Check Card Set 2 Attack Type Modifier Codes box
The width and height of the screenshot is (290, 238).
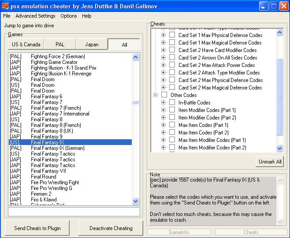(172, 72)
